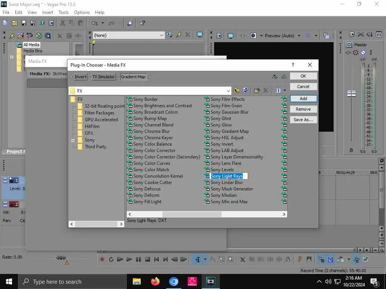Screen dimensions: 386x289
Task: Open the Options menu
Action: pos(82,12)
